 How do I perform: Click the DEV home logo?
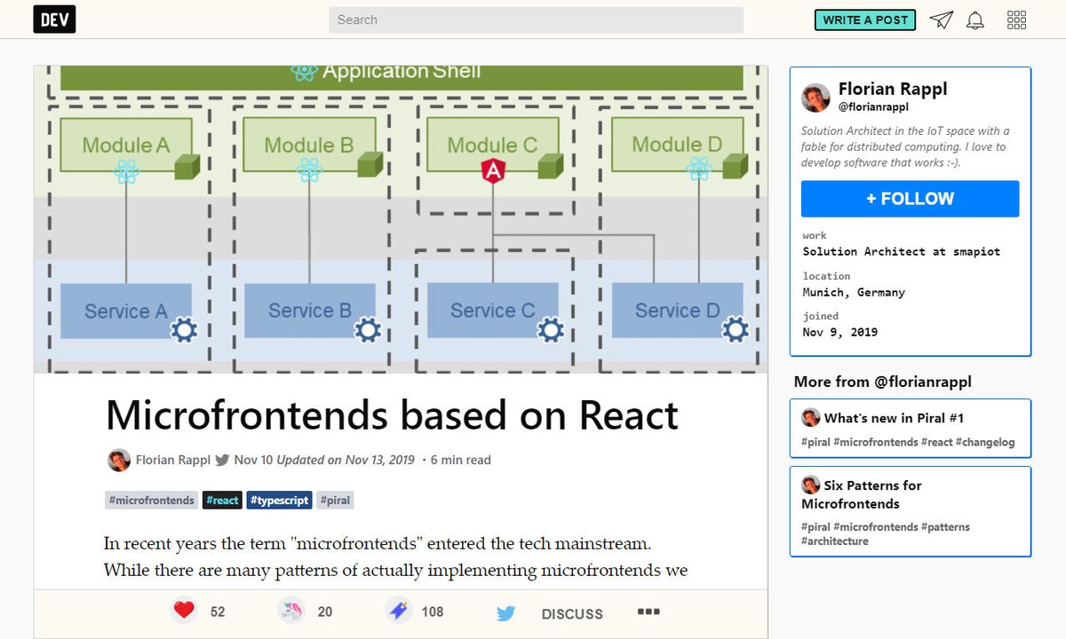coord(54,19)
